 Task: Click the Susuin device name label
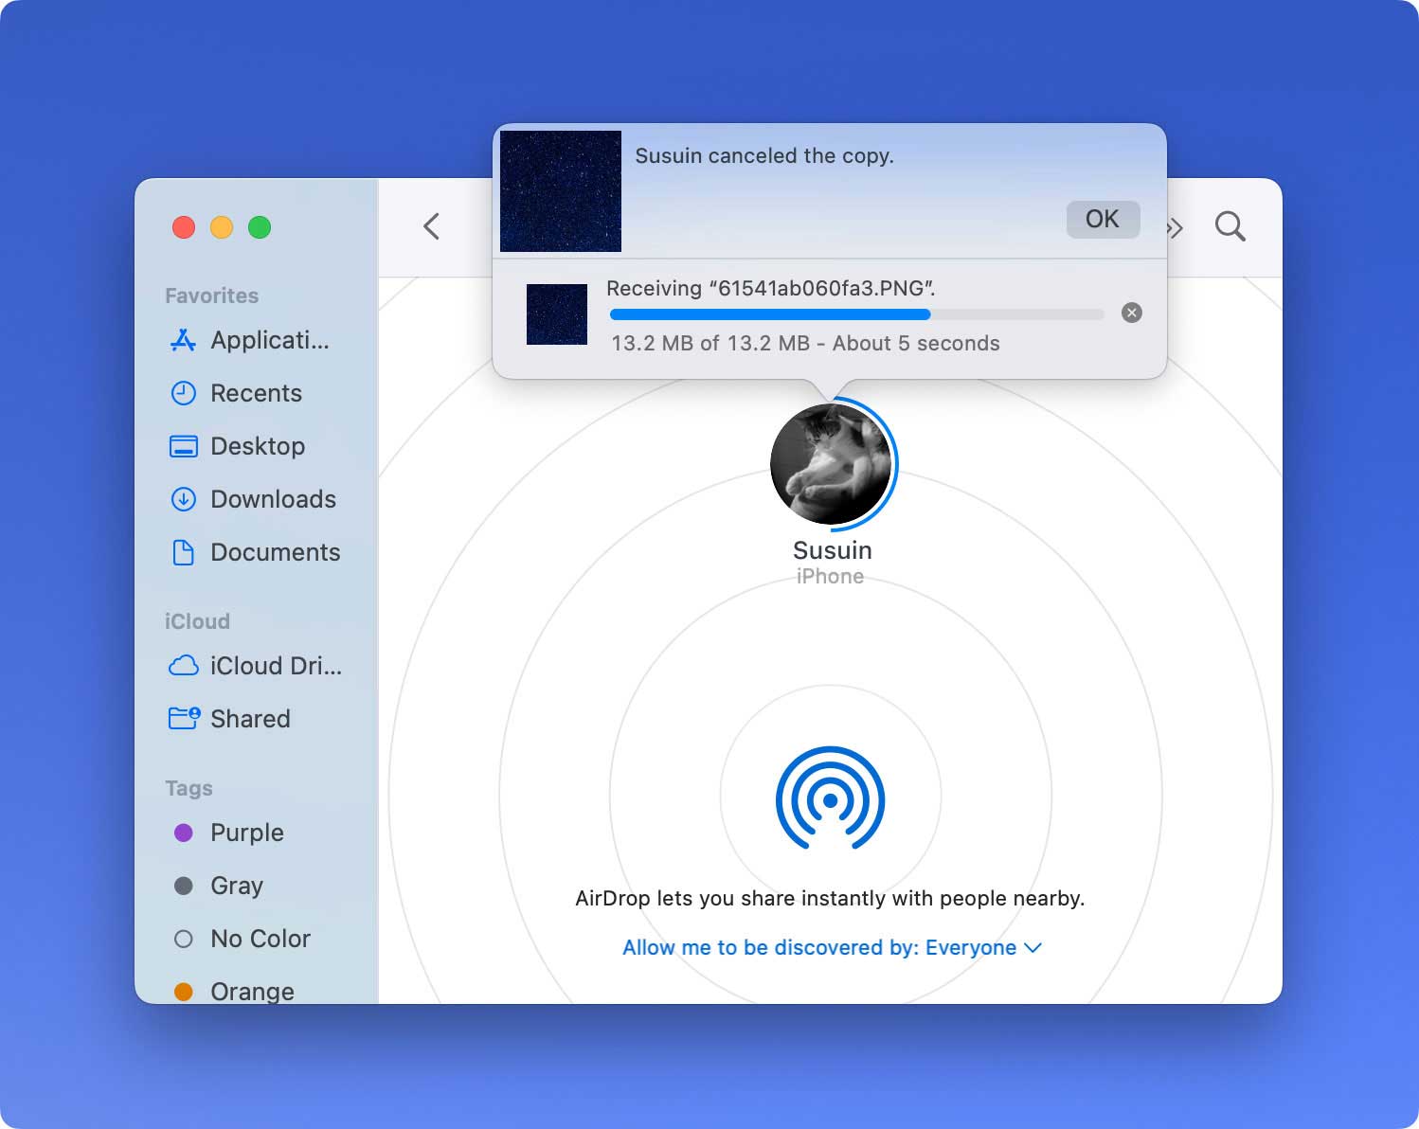click(x=832, y=550)
